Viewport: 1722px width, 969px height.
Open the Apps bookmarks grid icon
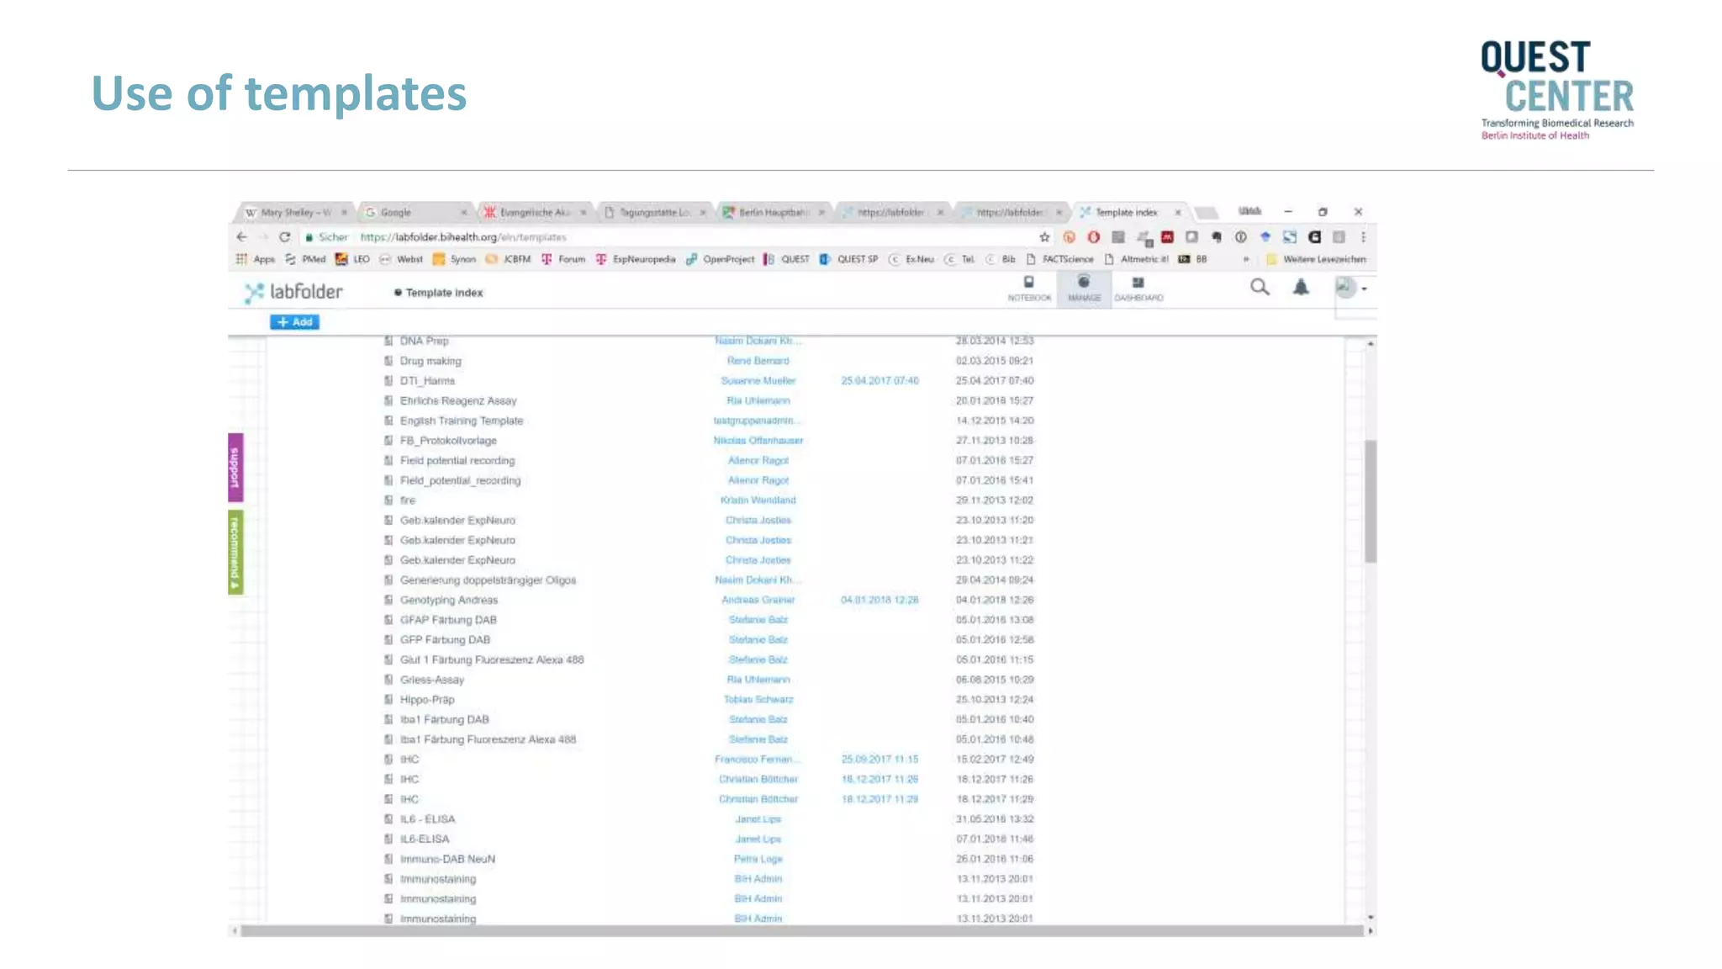click(x=242, y=259)
